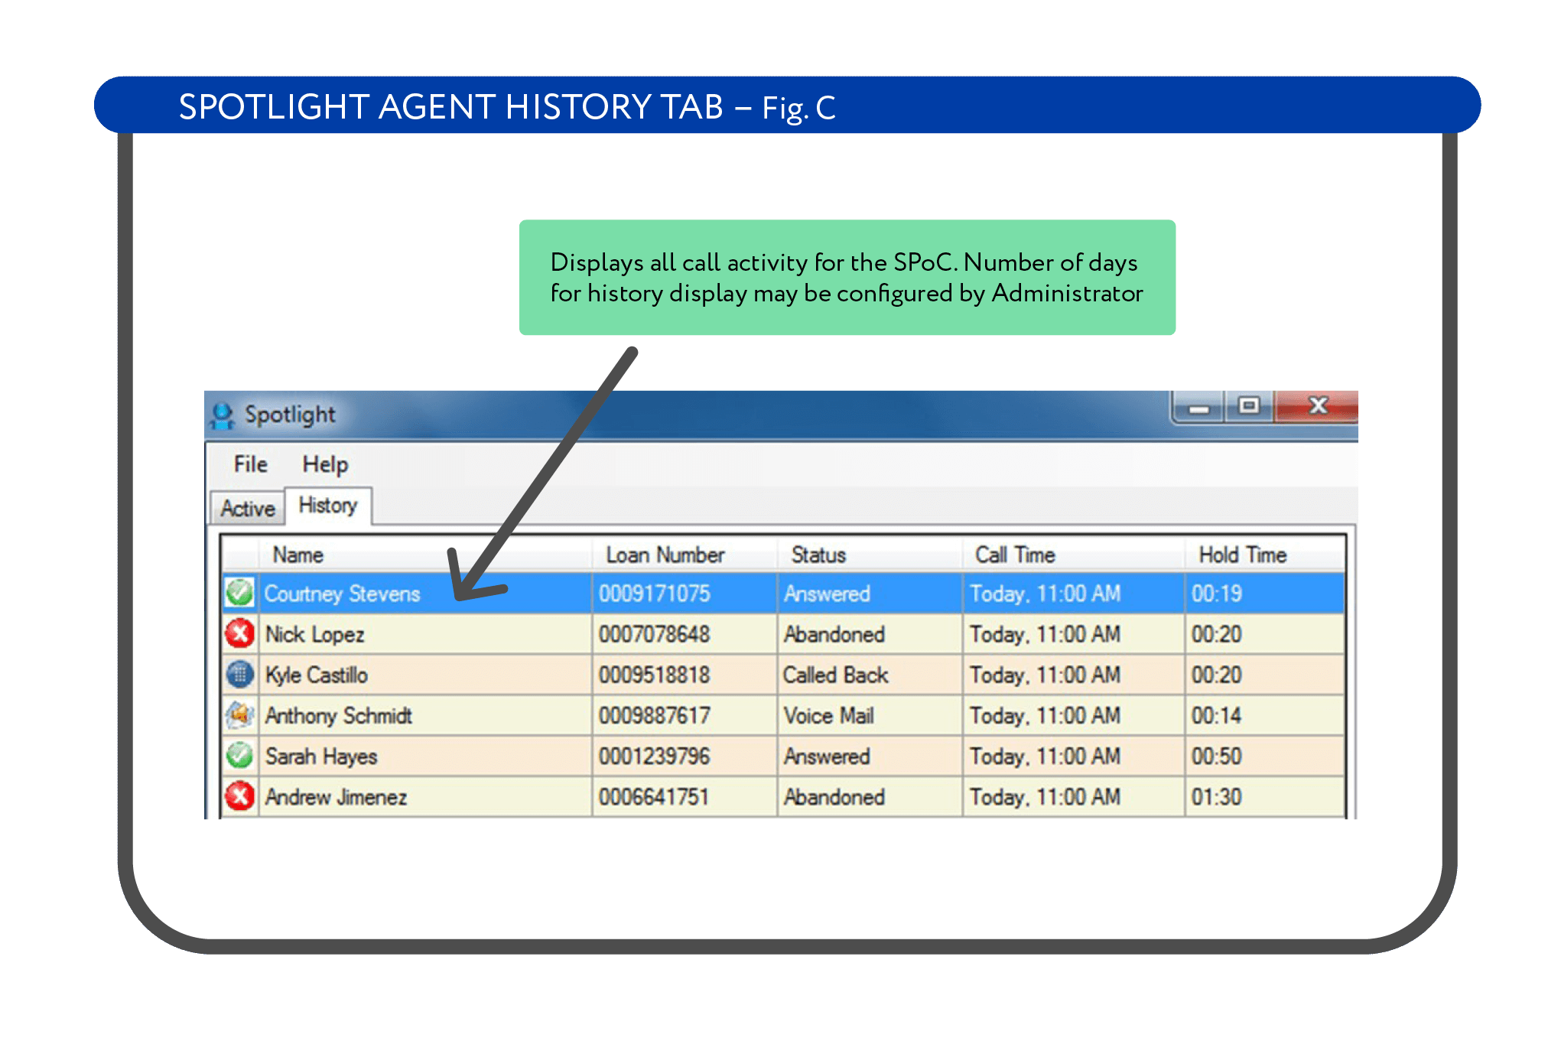Select the Sarah Hayes name cell
This screenshot has width=1548, height=1041.
coord(425,756)
